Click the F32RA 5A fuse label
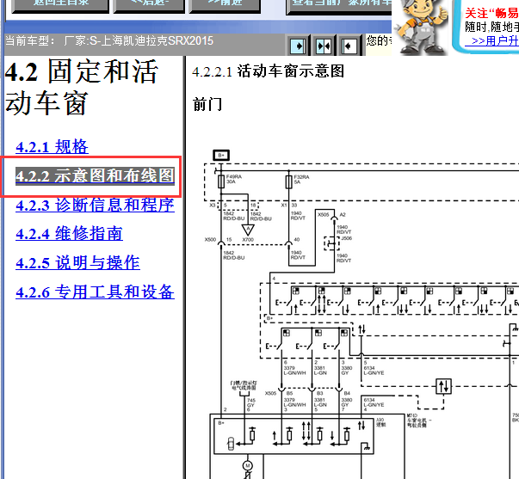The width and height of the screenshot is (519, 479). point(301,179)
